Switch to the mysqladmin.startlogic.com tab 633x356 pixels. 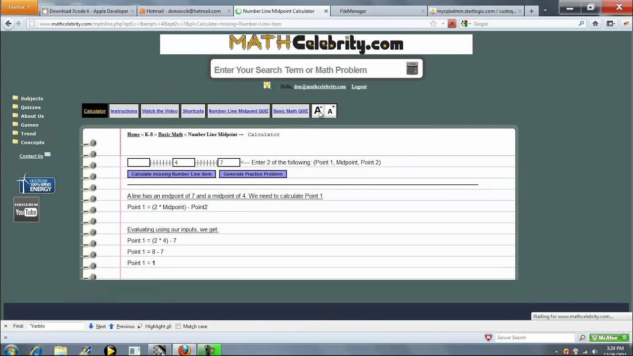[475, 11]
